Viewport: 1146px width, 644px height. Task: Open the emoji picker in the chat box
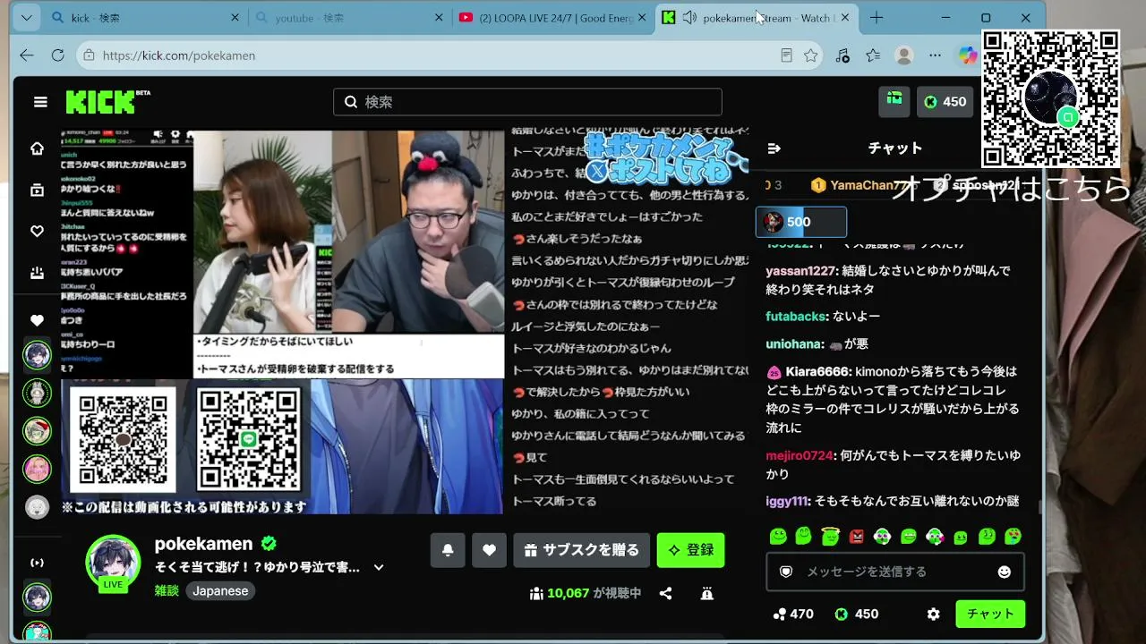[x=1005, y=572]
